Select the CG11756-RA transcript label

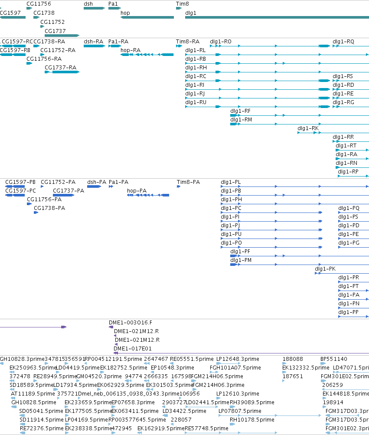point(44,59)
